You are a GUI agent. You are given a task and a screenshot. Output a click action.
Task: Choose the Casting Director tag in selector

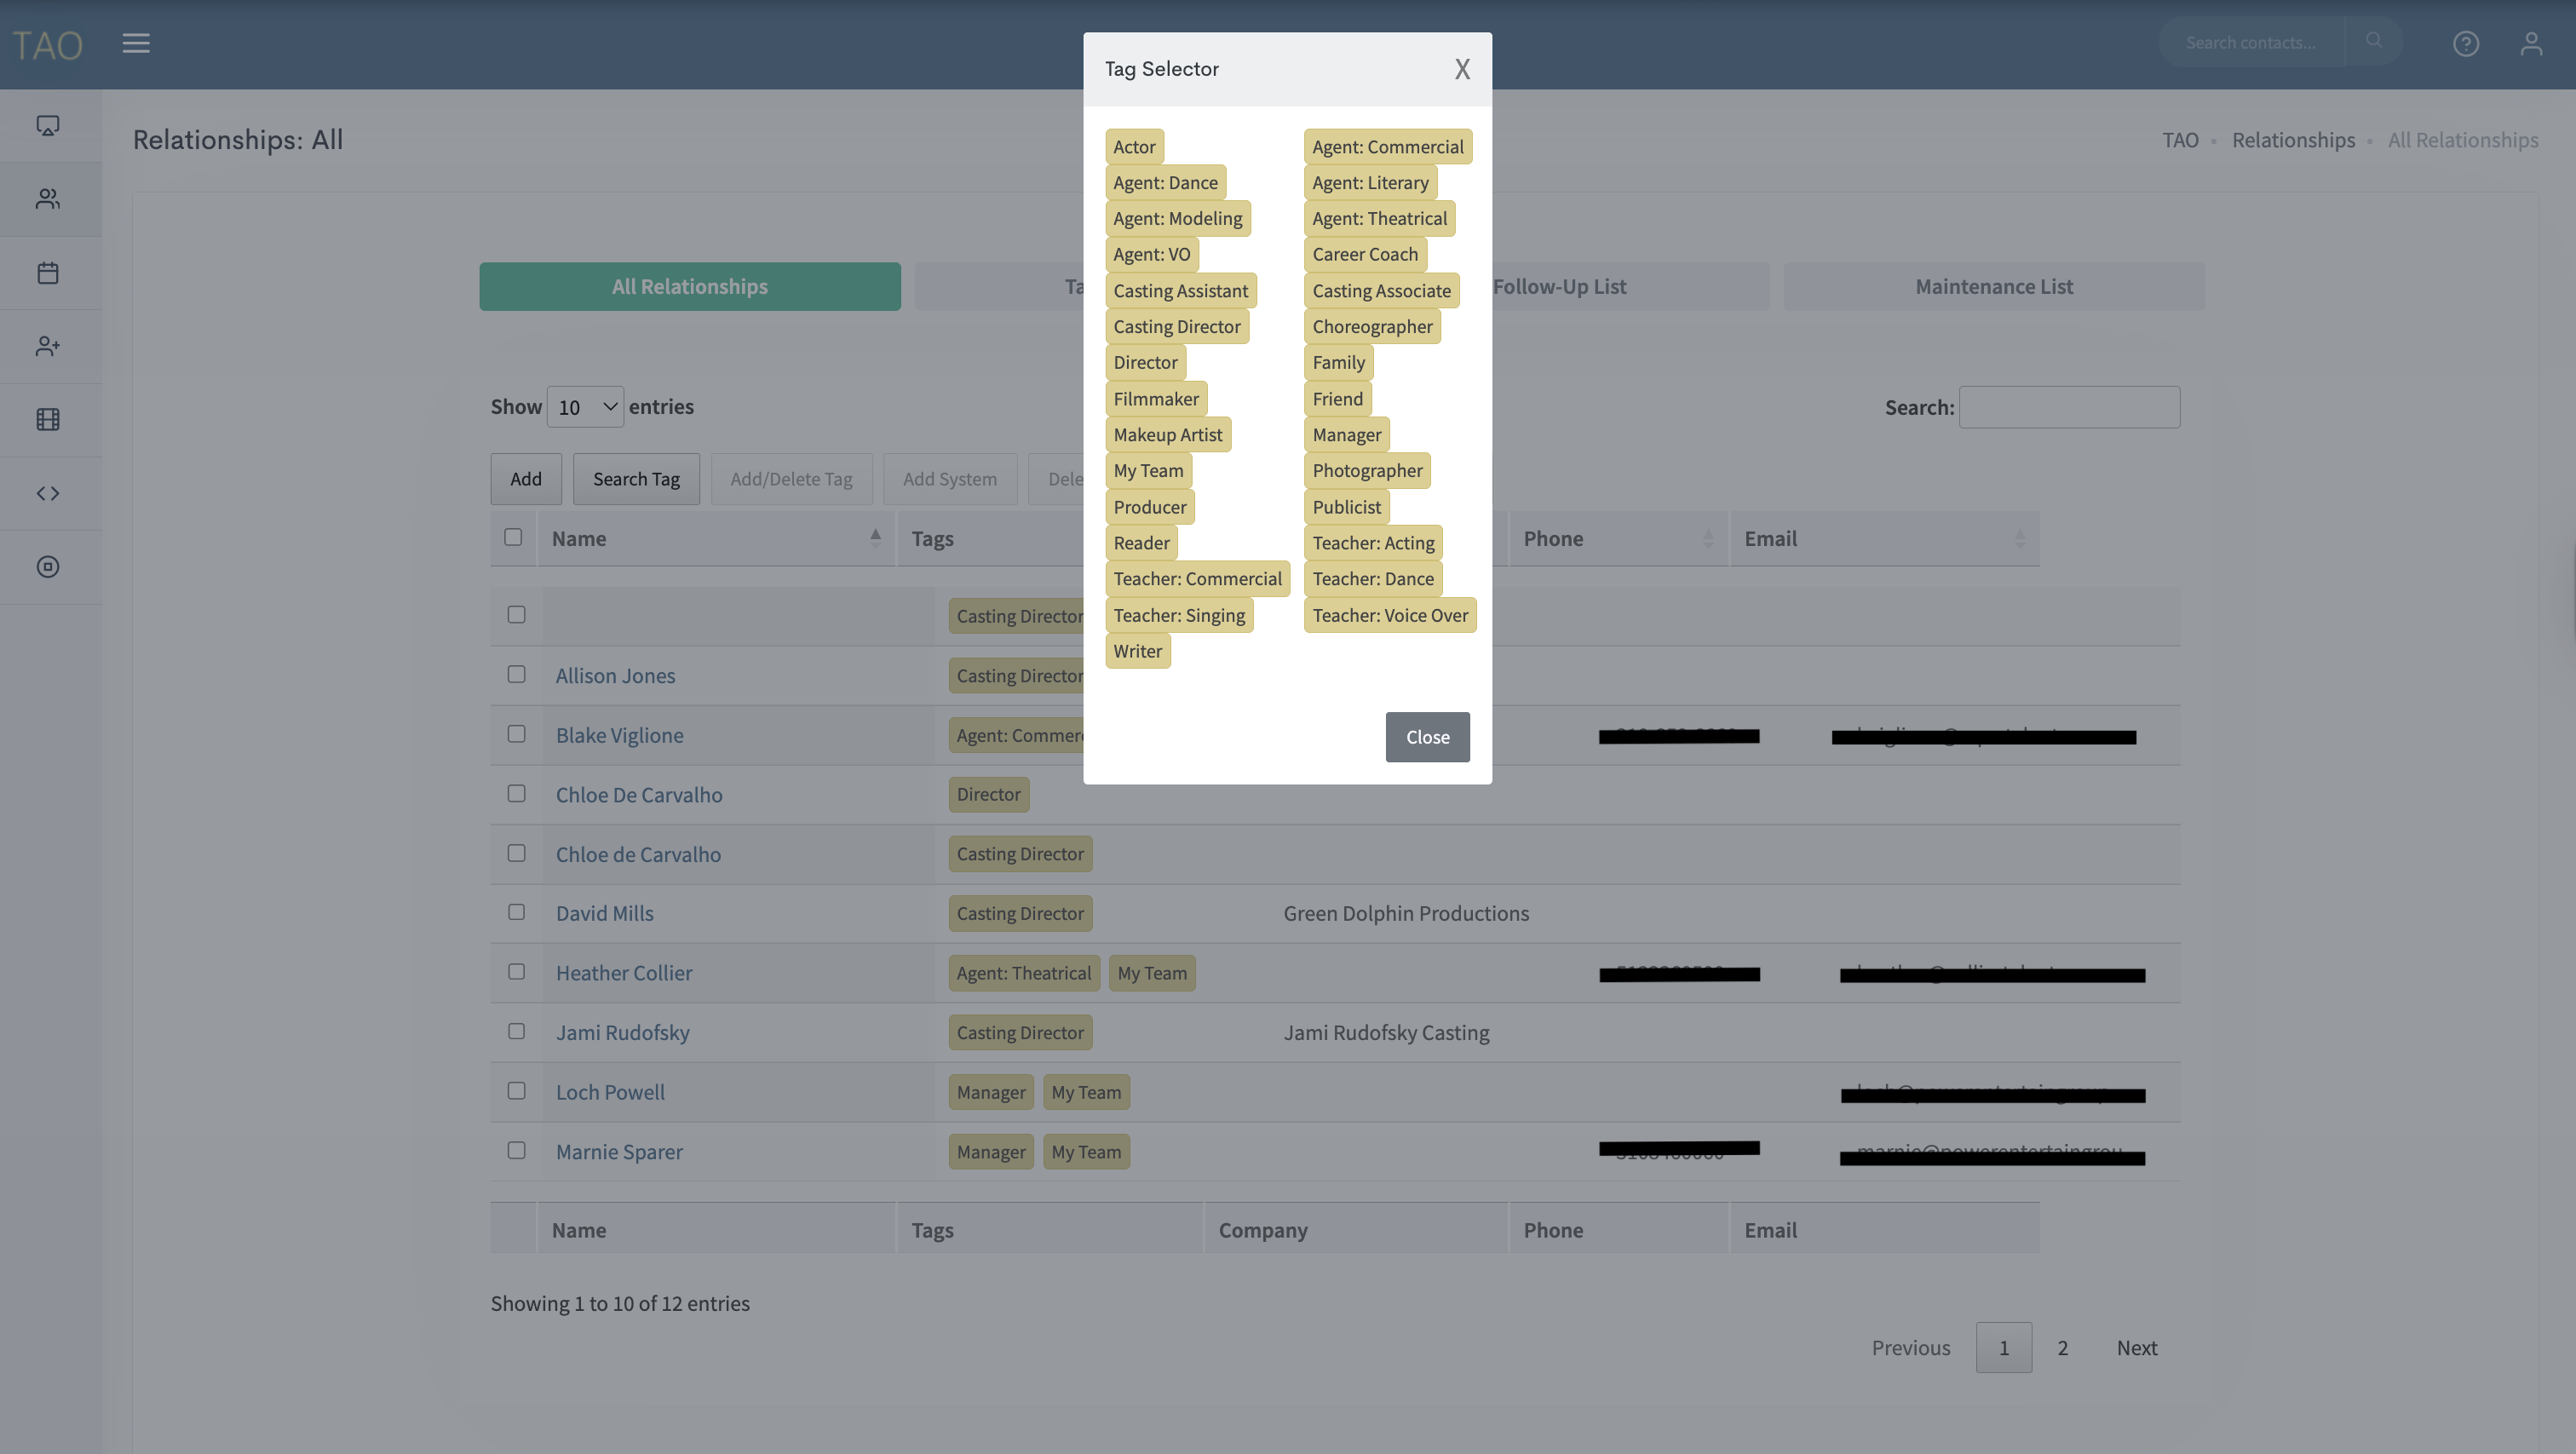1176,327
